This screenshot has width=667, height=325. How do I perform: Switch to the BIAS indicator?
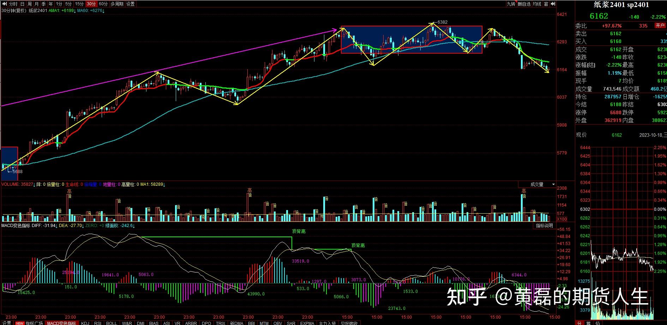[154, 323]
